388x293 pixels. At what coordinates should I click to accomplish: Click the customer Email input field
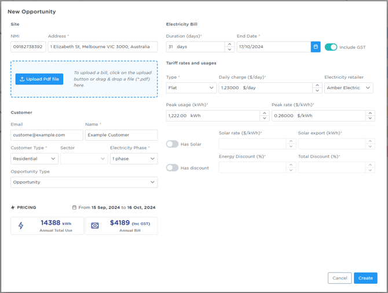coord(46,135)
